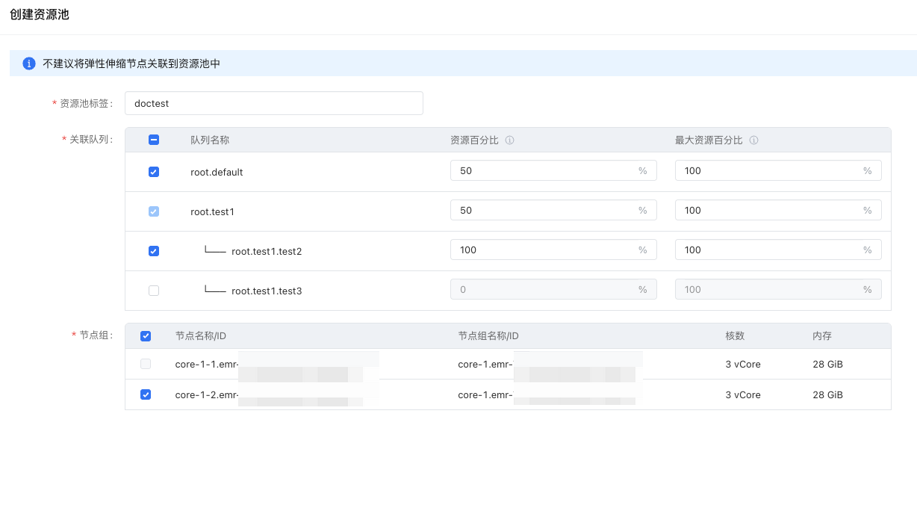Click the root.test1 queue checkbox
The height and width of the screenshot is (514, 917).
coord(154,211)
